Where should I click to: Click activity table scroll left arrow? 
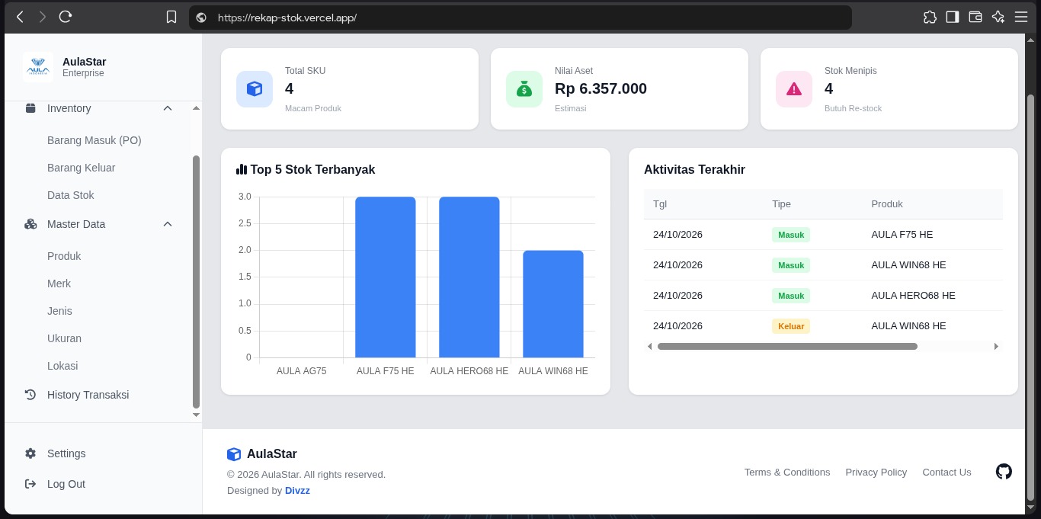[x=650, y=347]
